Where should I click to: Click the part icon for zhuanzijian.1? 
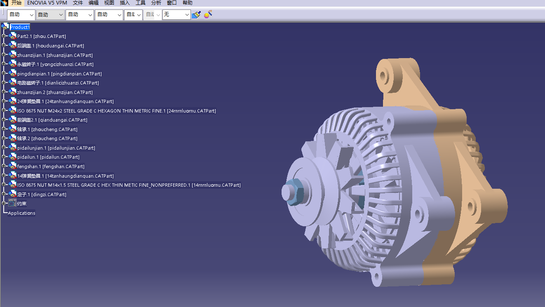point(13,55)
